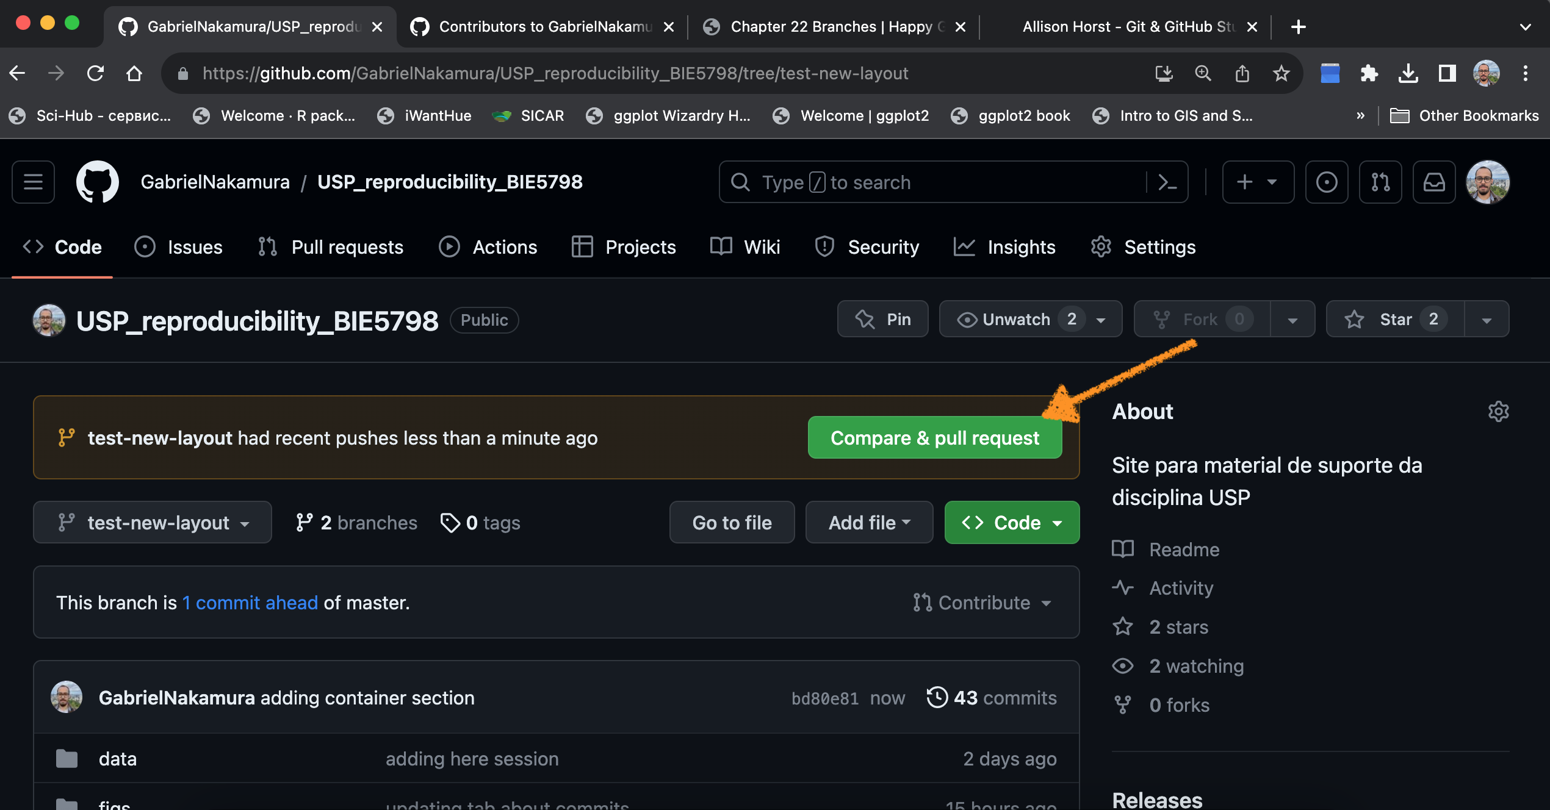Click the GitHub search input field
This screenshot has width=1550, height=810.
coord(934,182)
